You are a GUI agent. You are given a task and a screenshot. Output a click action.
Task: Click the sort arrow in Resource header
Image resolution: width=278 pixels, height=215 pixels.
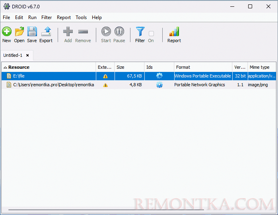(5, 67)
